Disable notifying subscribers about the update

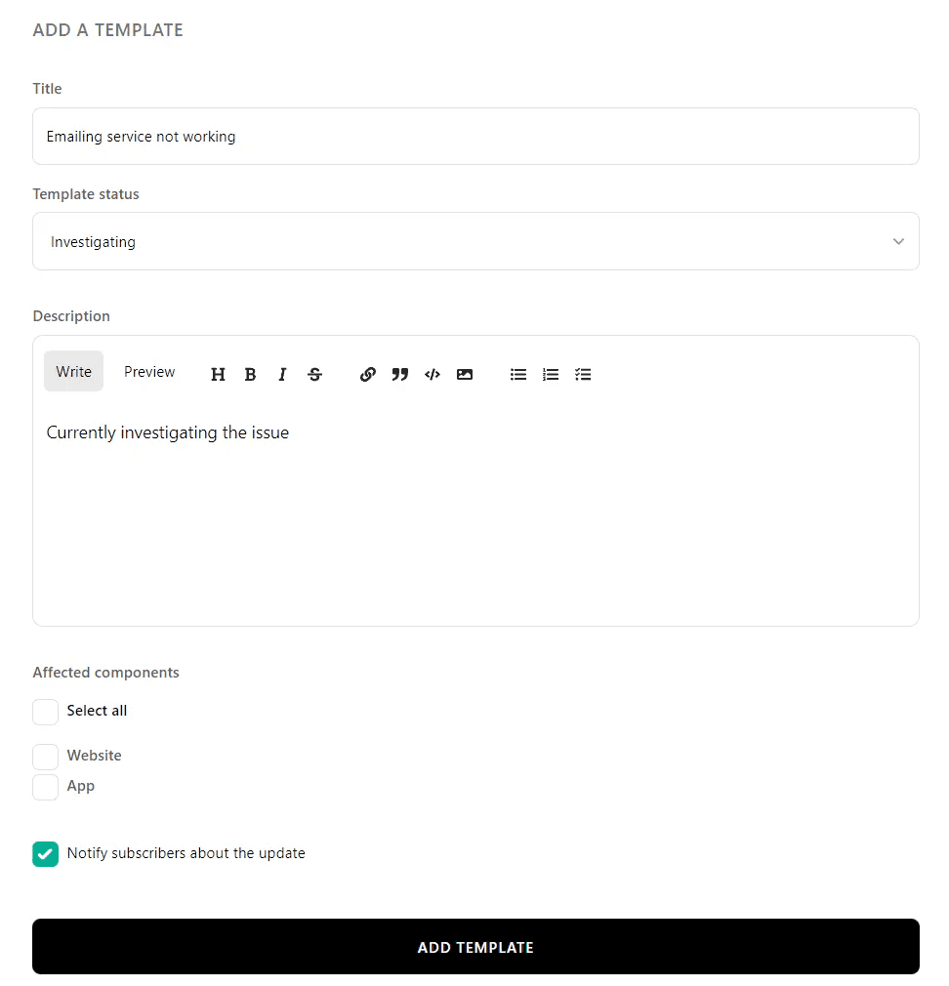(x=45, y=854)
